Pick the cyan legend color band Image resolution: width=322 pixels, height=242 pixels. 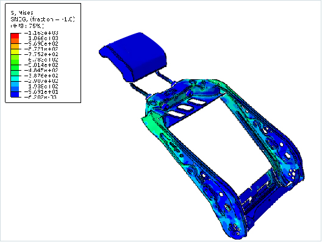(x=15, y=79)
